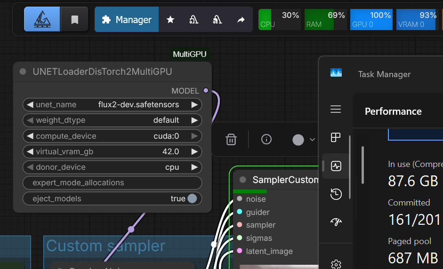Step weight_dtype forward with right arrow

(x=194, y=120)
